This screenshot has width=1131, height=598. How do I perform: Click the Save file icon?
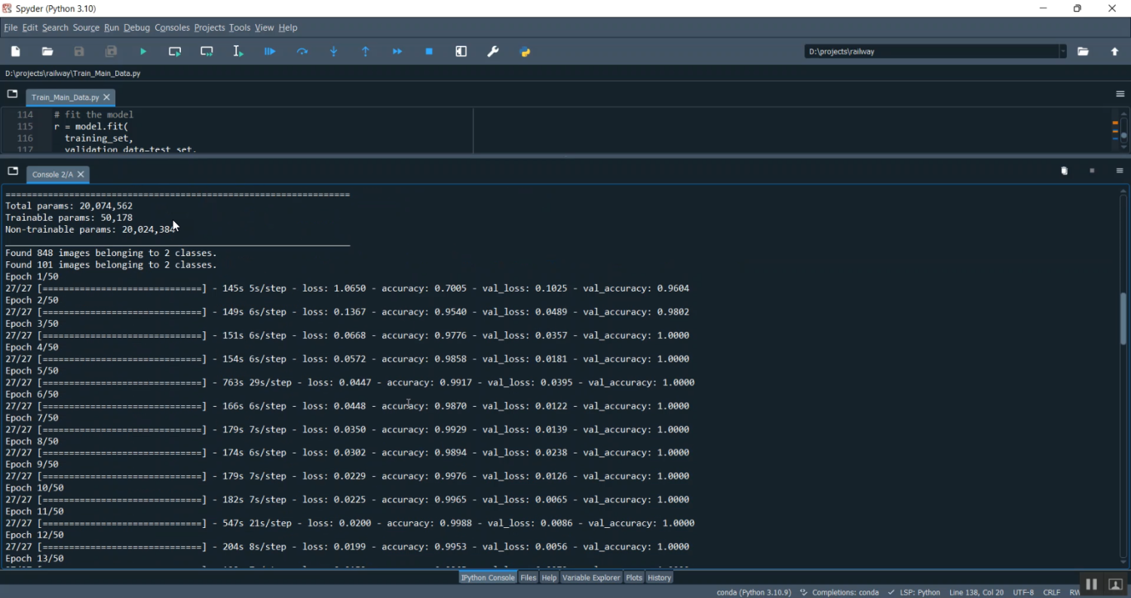79,52
